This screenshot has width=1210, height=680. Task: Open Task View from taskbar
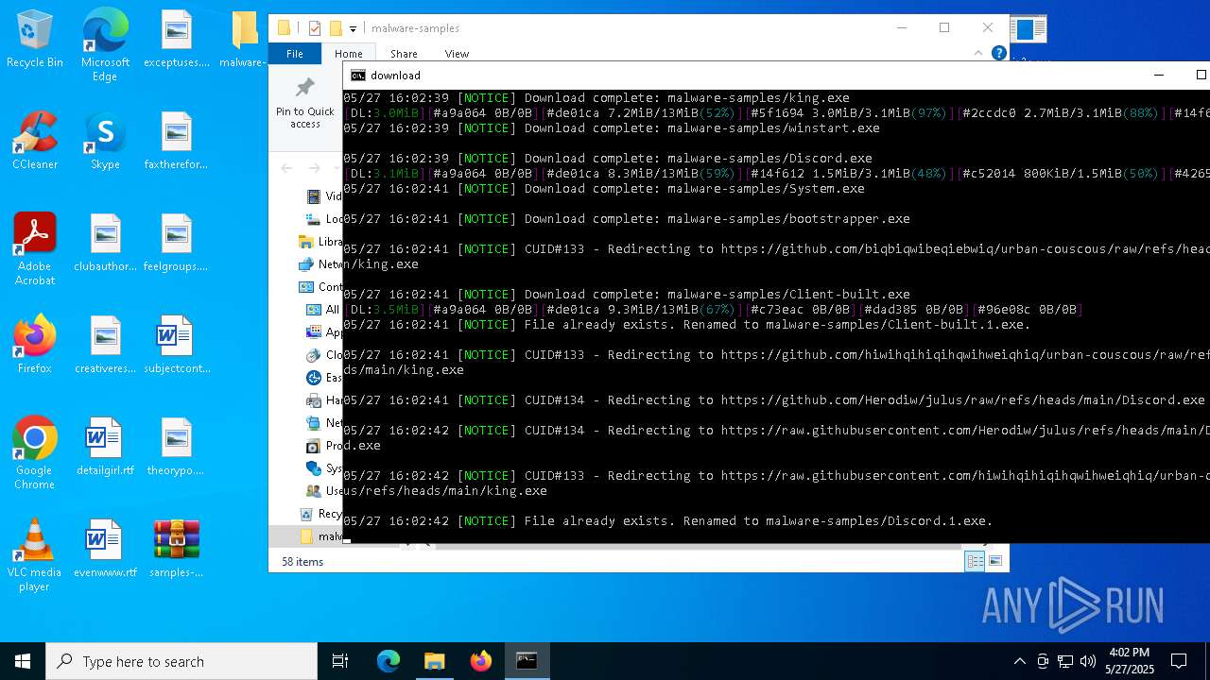340,661
